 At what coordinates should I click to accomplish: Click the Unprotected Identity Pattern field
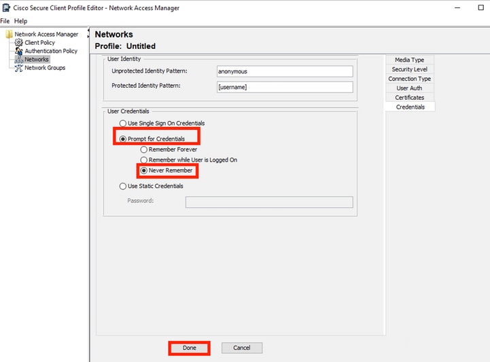point(285,71)
